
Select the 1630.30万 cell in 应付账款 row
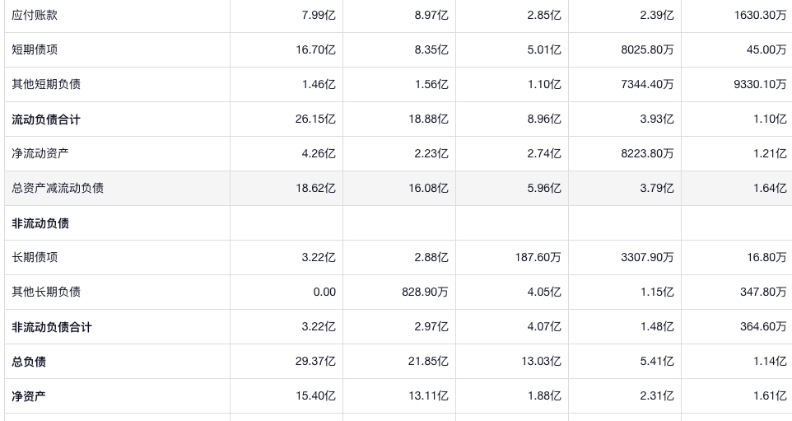tap(760, 15)
